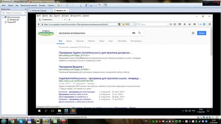Open the address bar history dropdown arrow
221x124 pixels.
[x=132, y=24]
